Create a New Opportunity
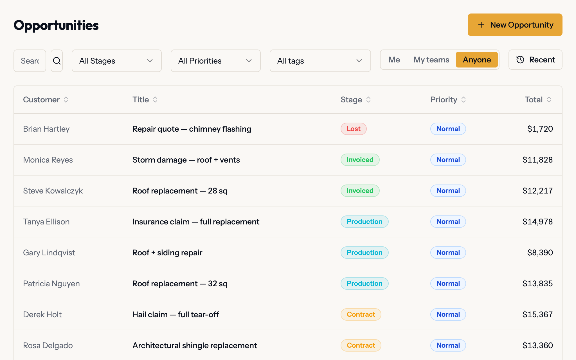Screen dimensions: 576x360 click(515, 25)
